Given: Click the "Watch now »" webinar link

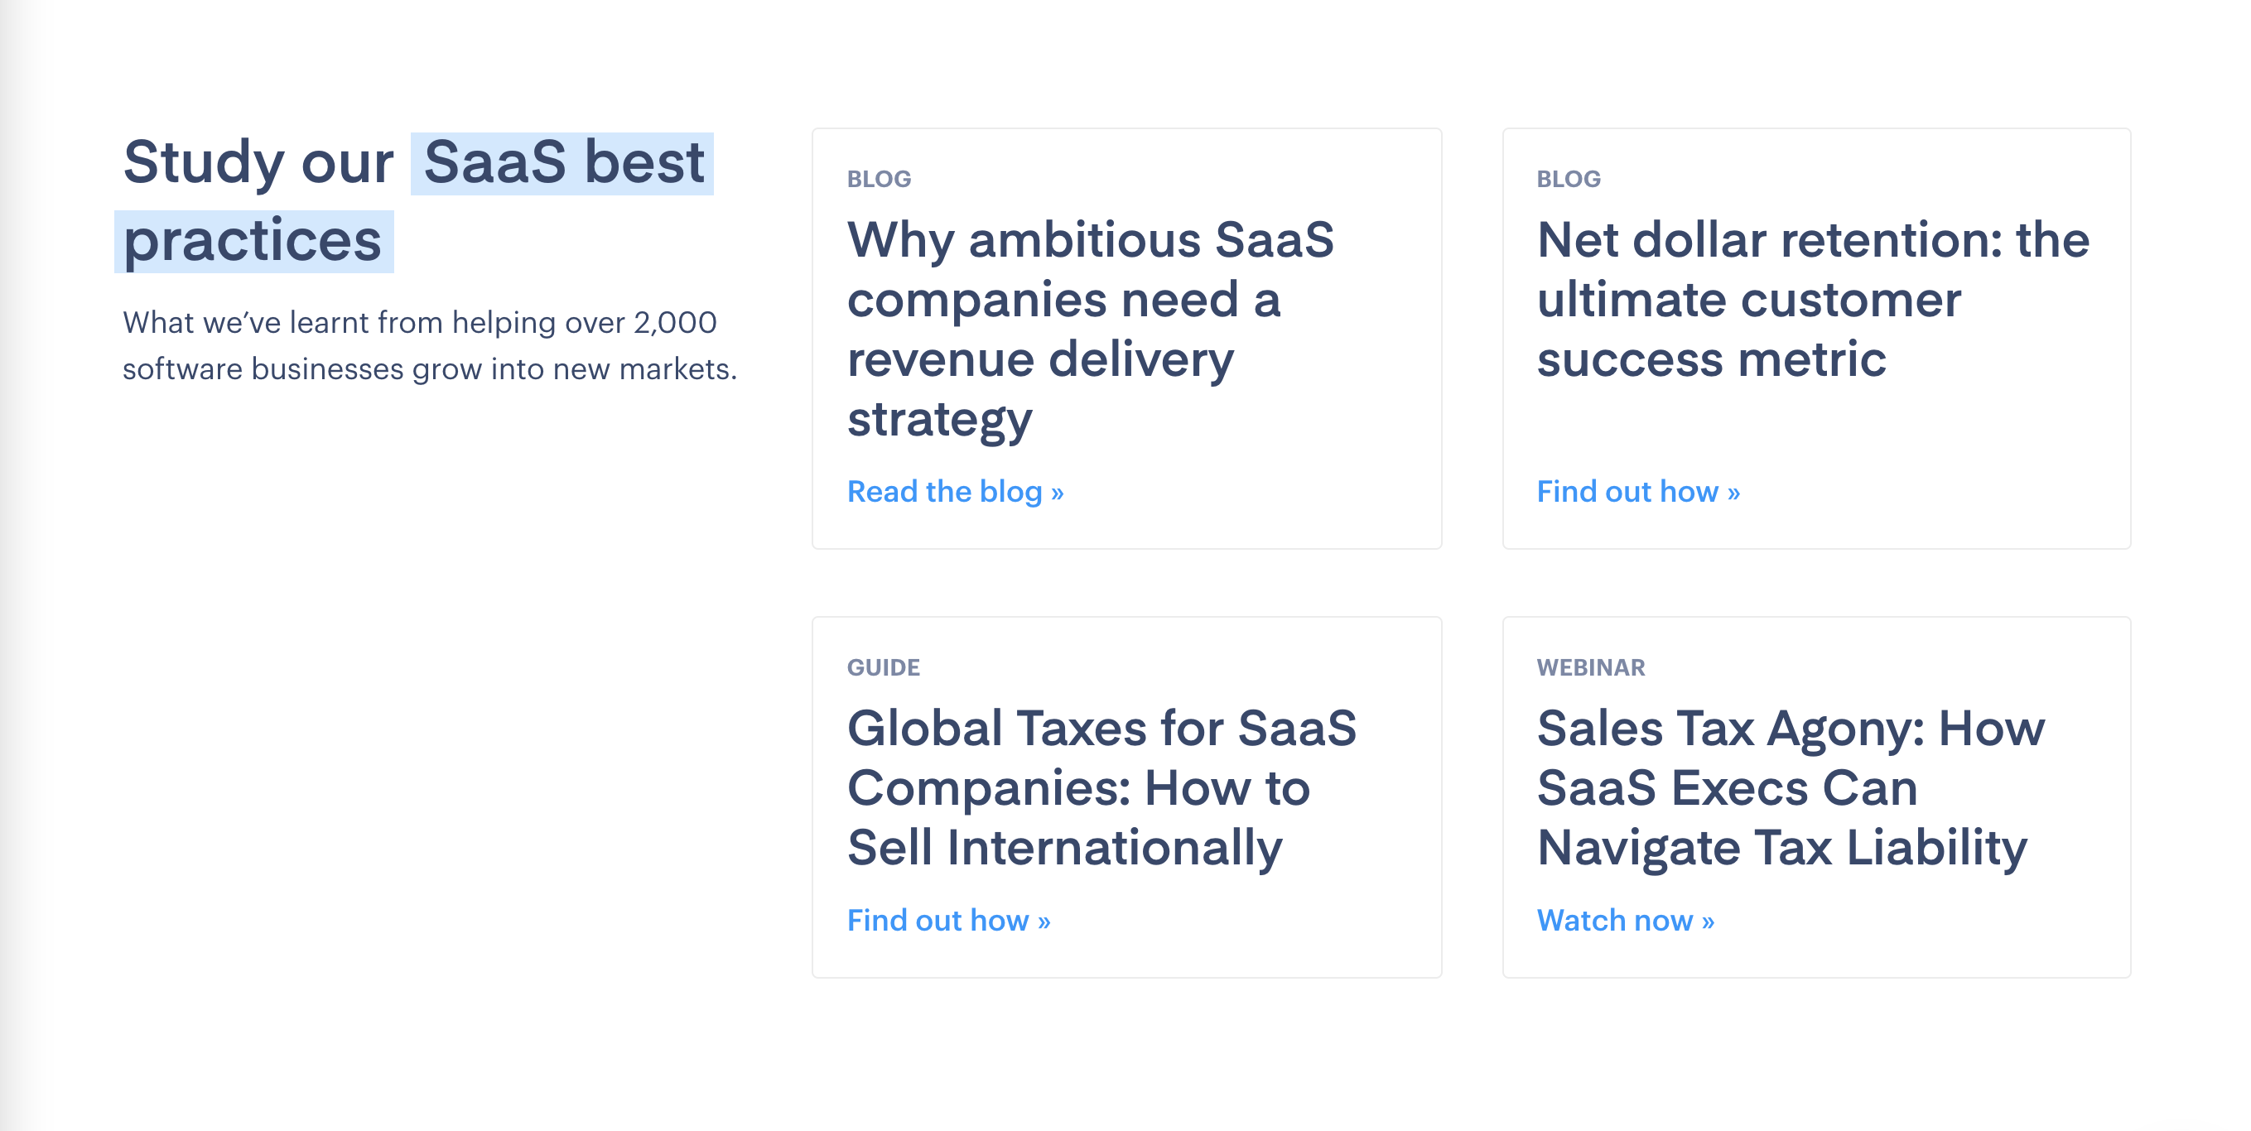Looking at the screenshot, I should point(1624,921).
